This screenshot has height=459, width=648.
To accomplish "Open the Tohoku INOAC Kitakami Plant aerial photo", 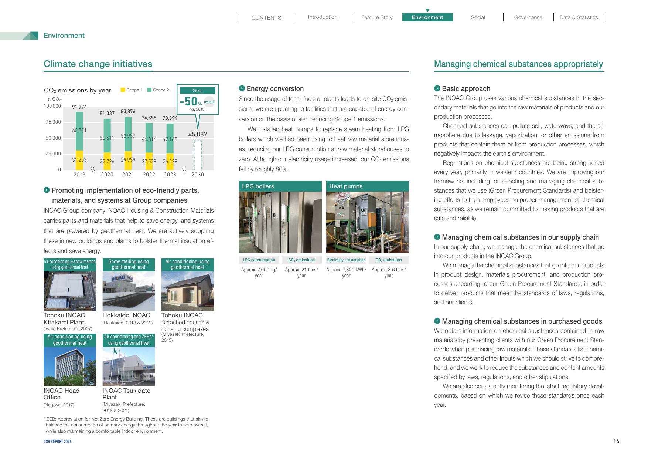I will pyautogui.click(x=70, y=291).
